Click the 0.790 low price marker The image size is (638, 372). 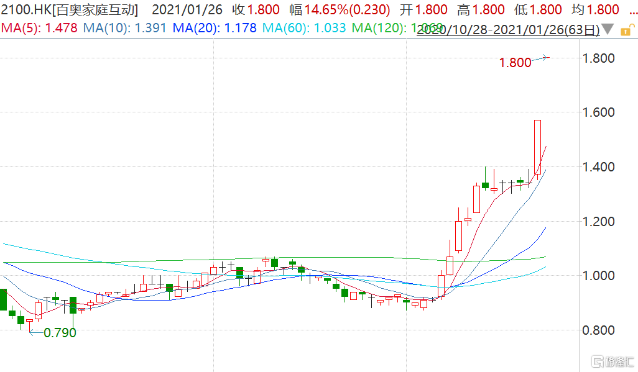click(60, 333)
